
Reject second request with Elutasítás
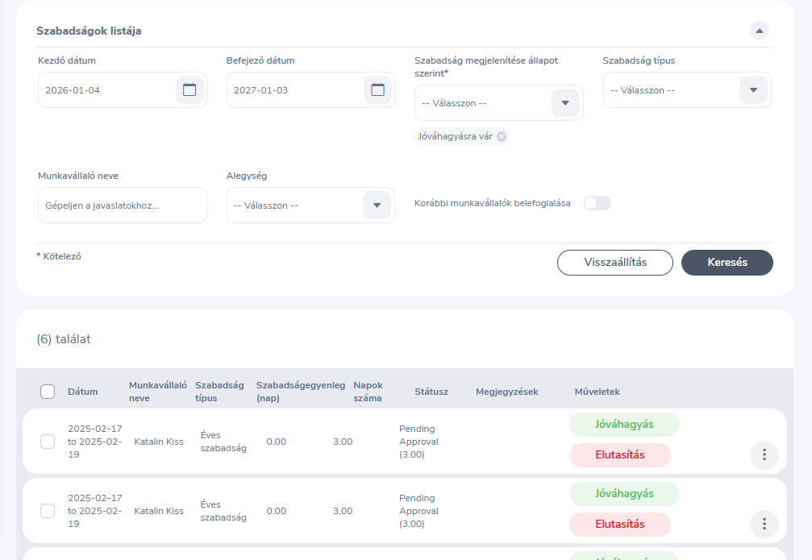(x=620, y=525)
